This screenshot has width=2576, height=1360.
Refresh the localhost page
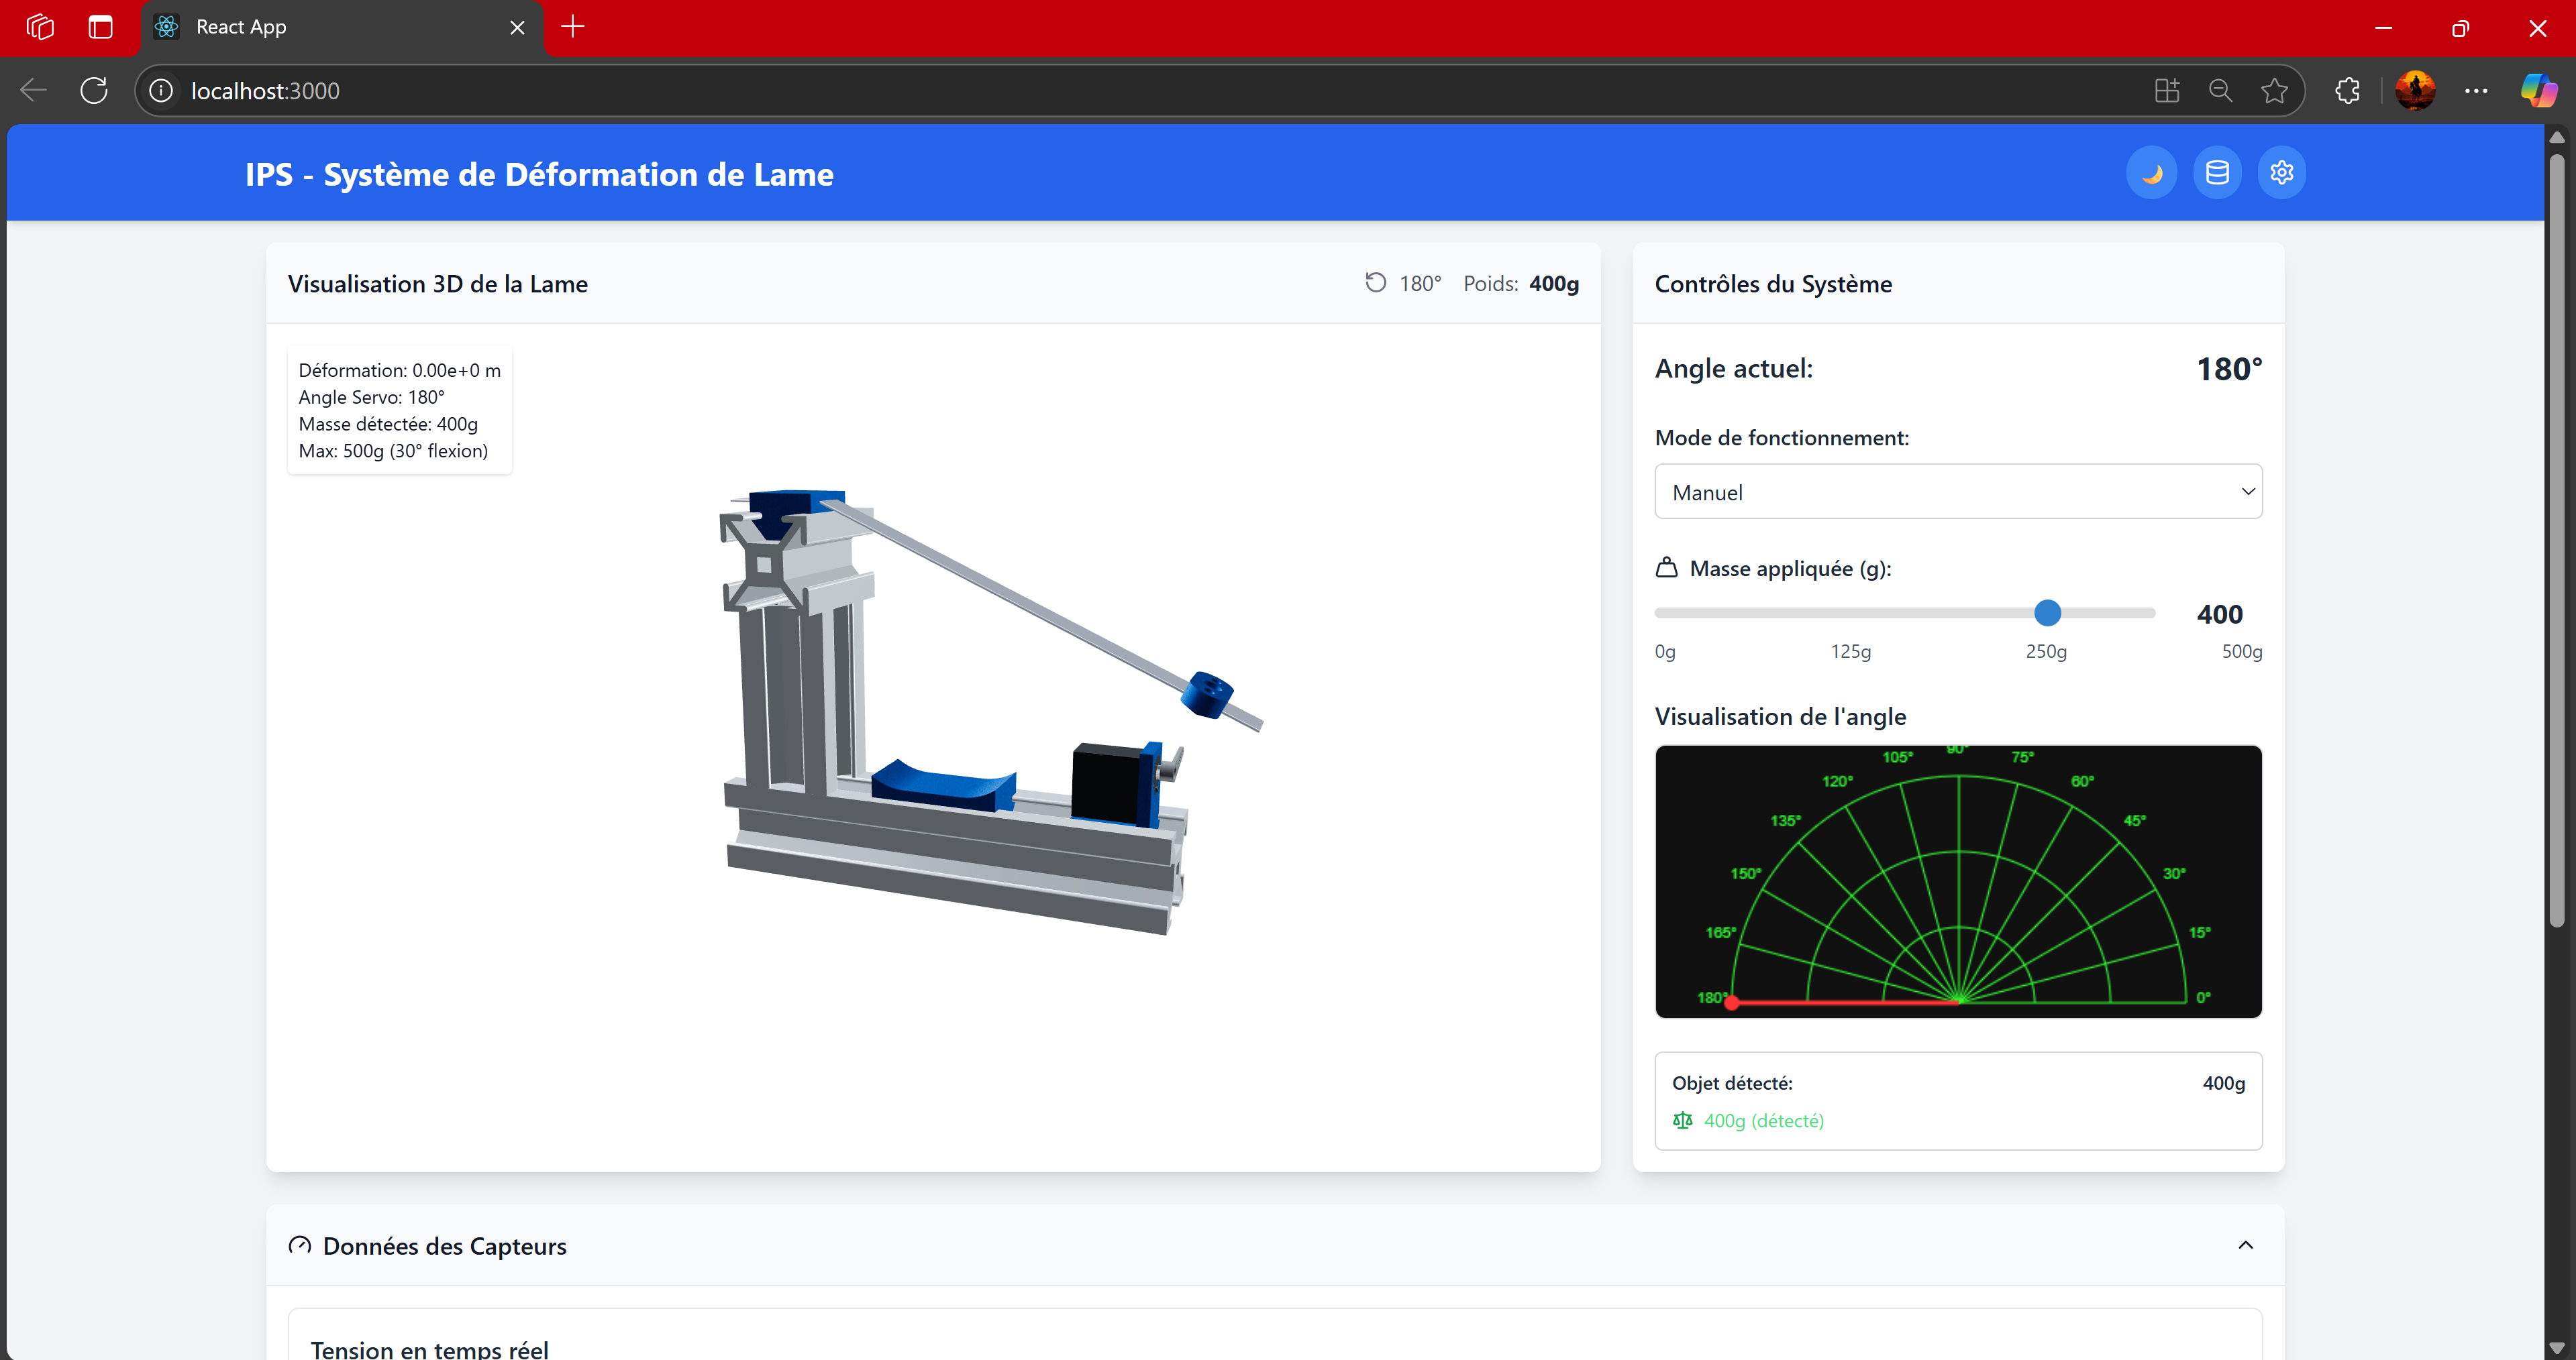click(94, 91)
